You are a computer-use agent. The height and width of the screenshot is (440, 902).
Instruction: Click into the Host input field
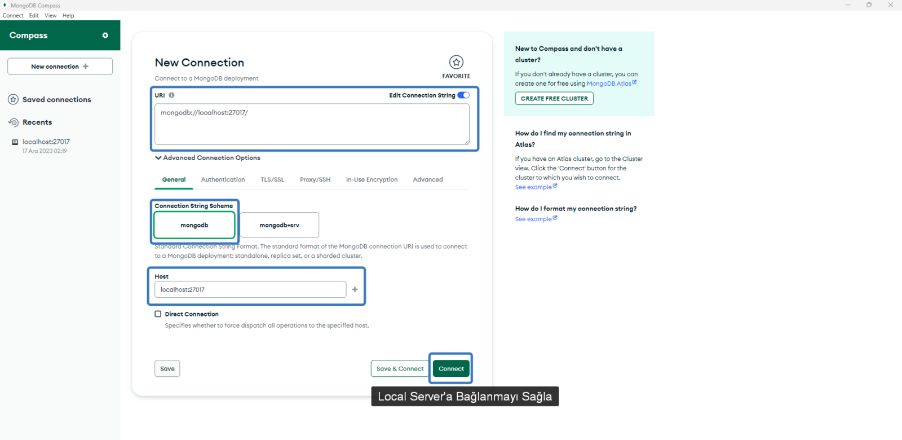(250, 289)
